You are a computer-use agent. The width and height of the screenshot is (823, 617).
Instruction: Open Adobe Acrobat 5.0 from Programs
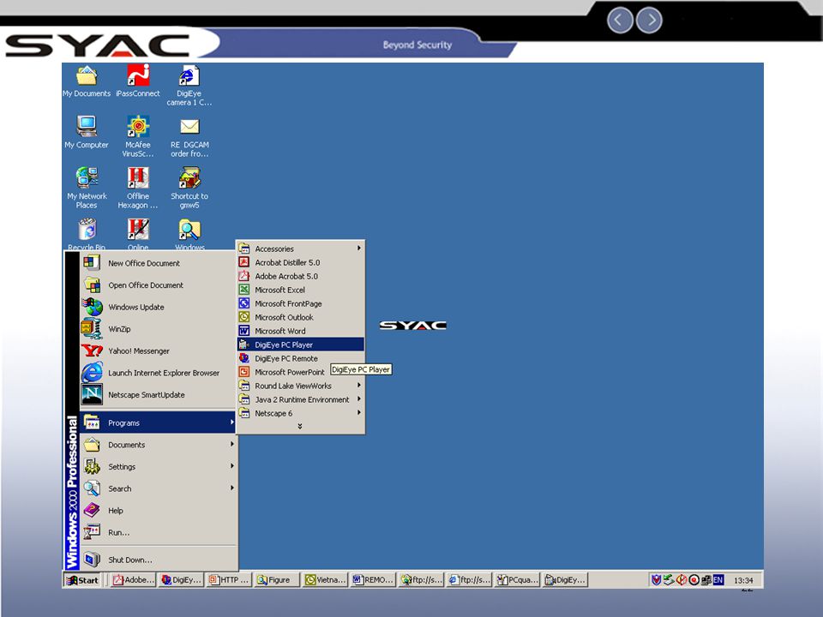(300, 276)
